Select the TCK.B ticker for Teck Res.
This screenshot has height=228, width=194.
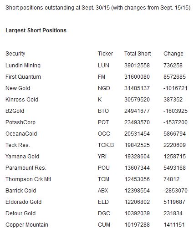[x=106, y=145]
